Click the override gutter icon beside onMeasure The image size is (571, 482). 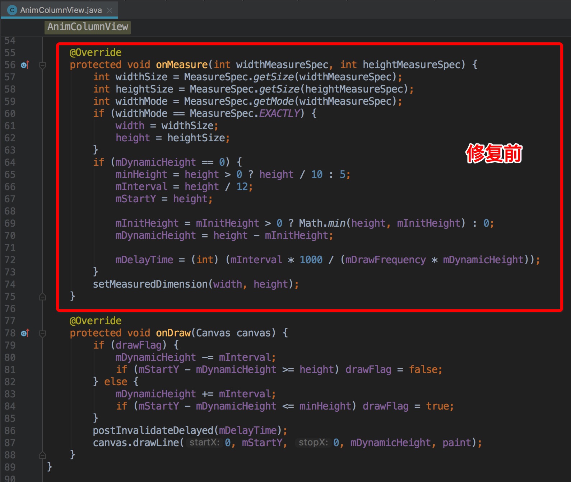click(x=25, y=65)
